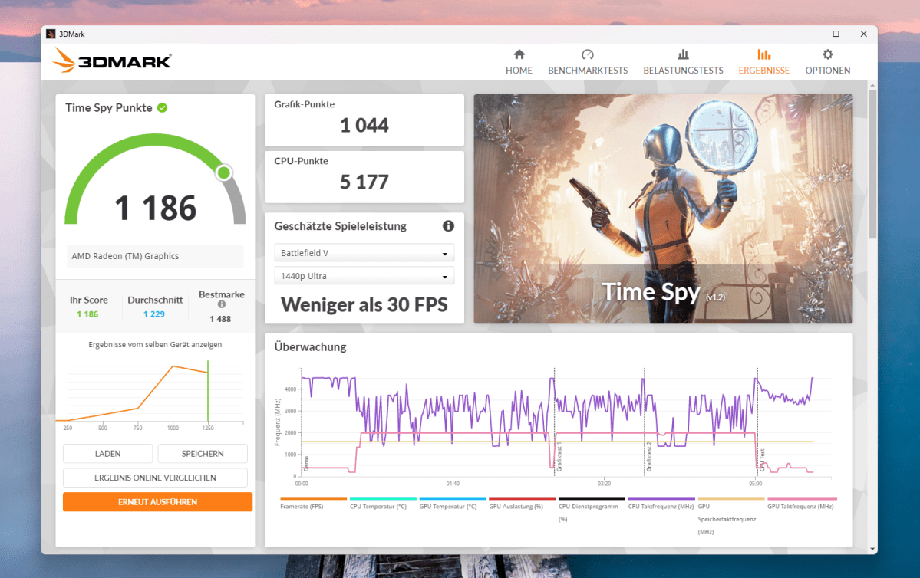Screen dimensions: 920x578
Task: Click the ERNEUT AUSFÜHREN button
Action: (x=158, y=502)
